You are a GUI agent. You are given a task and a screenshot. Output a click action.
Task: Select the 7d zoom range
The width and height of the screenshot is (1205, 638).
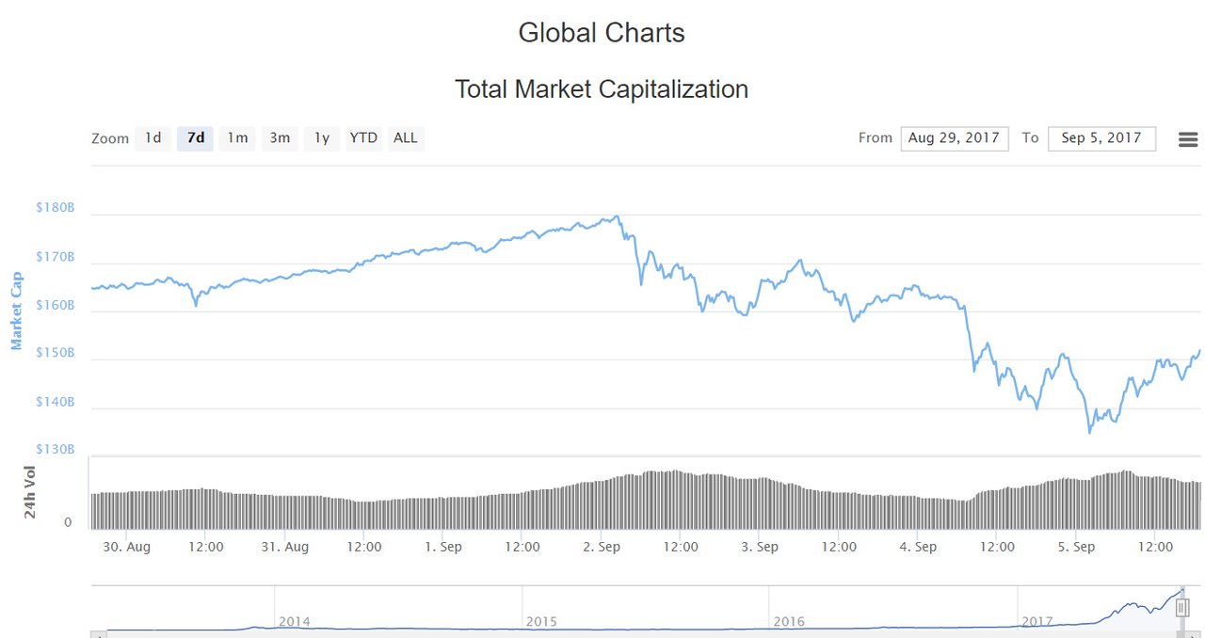pyautogui.click(x=195, y=138)
